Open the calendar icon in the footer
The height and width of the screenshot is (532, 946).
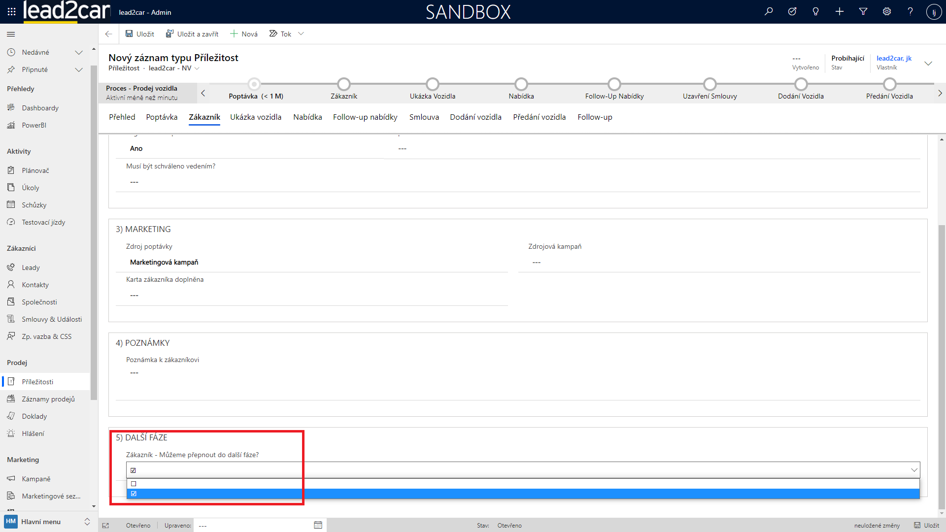click(318, 525)
